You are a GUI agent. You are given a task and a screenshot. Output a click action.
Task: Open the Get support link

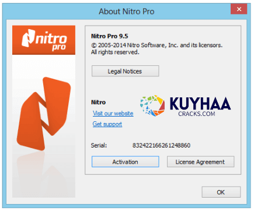pos(107,124)
